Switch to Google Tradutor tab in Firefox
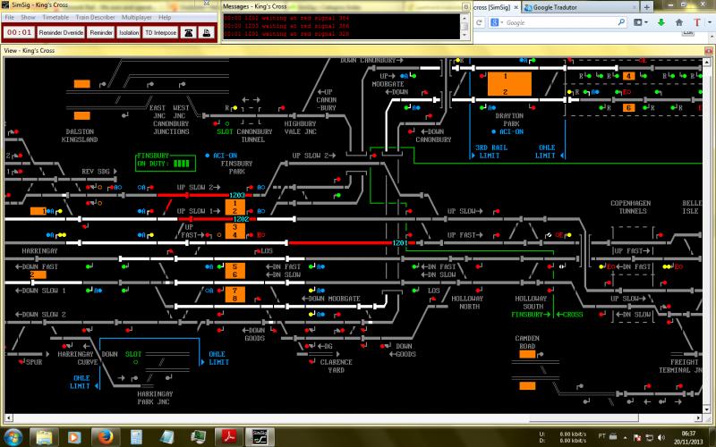 point(580,7)
